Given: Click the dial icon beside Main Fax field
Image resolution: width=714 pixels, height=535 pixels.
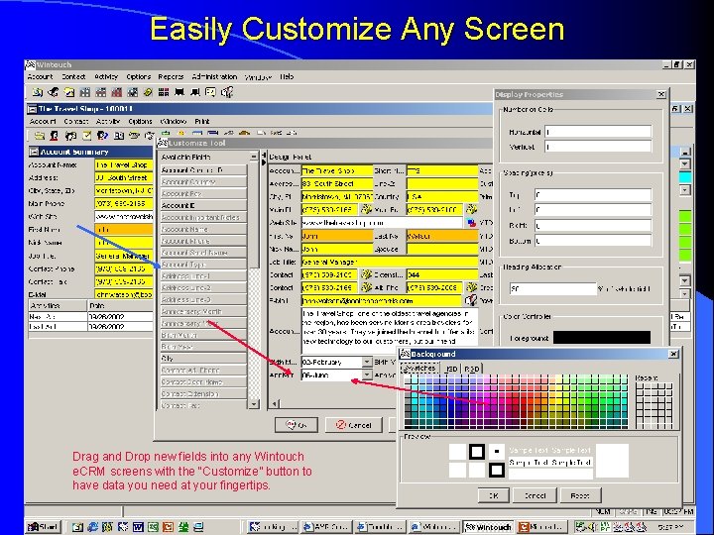Looking at the screenshot, I should point(471,209).
